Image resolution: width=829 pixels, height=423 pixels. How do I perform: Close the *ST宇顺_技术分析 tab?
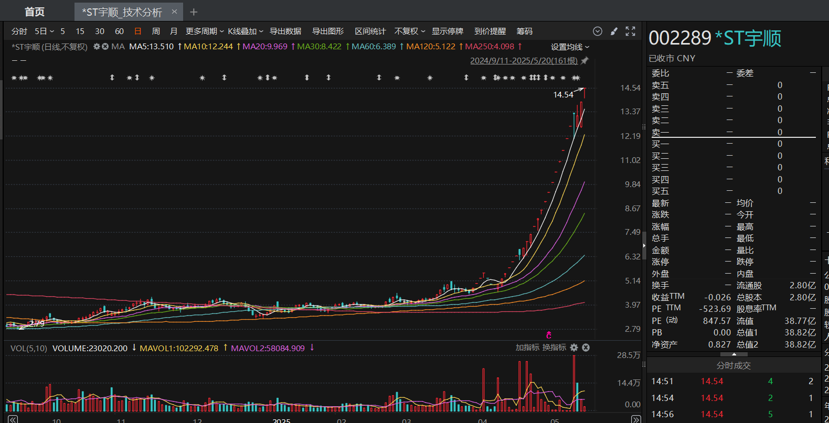(x=174, y=12)
